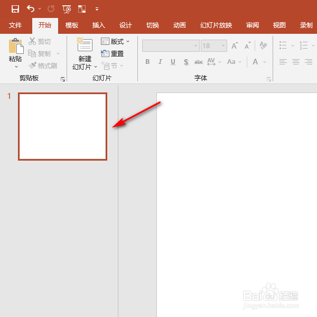The image size is (317, 317).
Task: Click the 剪切 cut button
Action: point(40,41)
